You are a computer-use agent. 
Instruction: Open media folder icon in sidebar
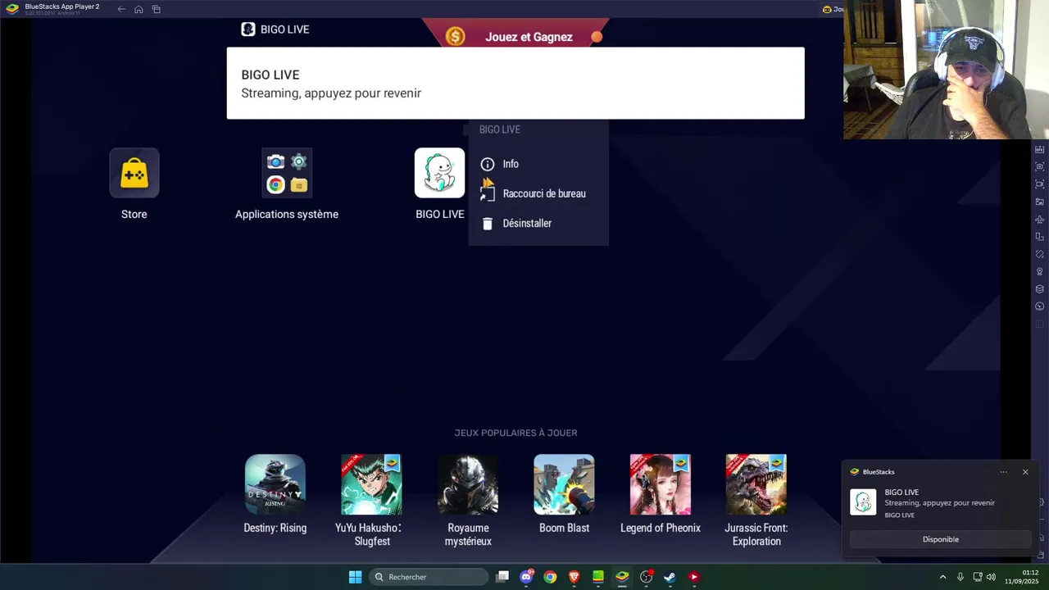pos(1040,202)
